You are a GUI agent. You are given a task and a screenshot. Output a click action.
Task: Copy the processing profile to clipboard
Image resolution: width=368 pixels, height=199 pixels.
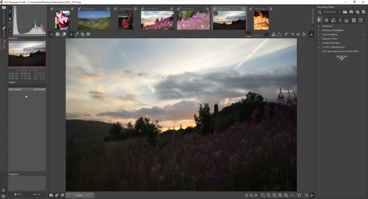point(357,12)
